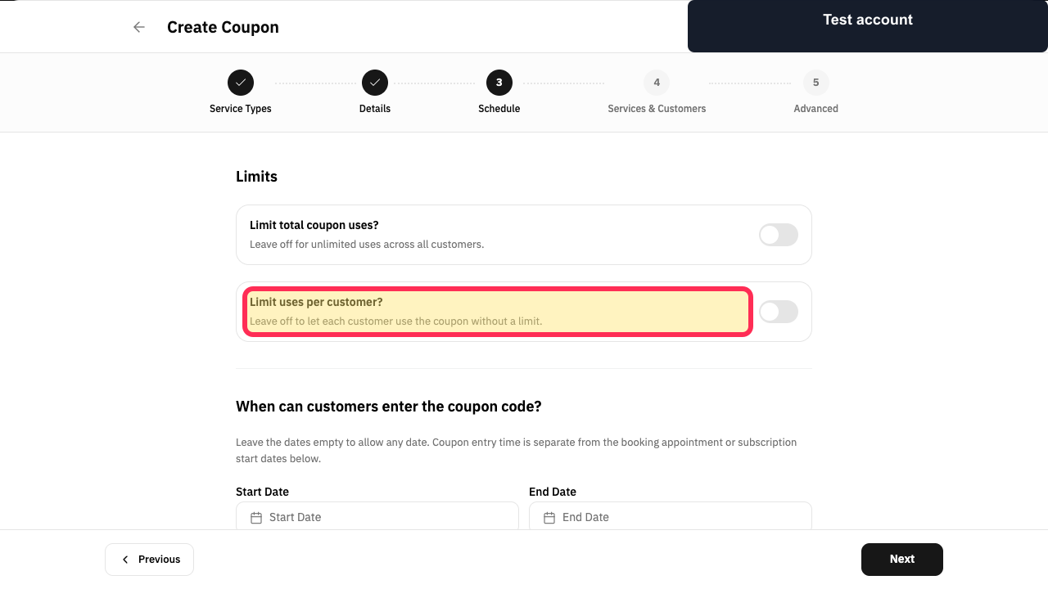Click the Service Types step label

click(241, 109)
